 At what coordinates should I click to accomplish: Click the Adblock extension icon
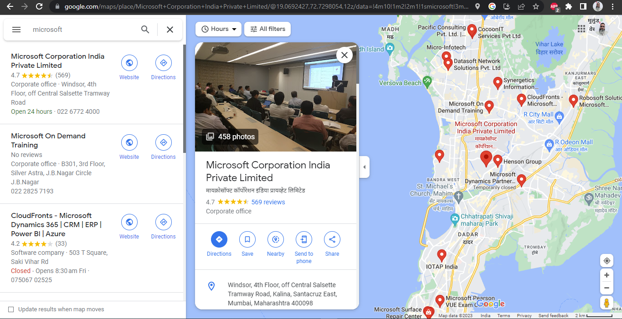pos(554,7)
